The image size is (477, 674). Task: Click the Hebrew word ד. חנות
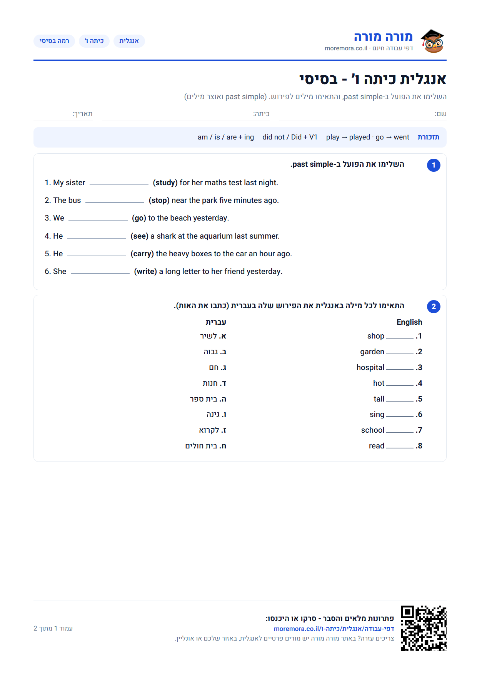[x=214, y=383]
